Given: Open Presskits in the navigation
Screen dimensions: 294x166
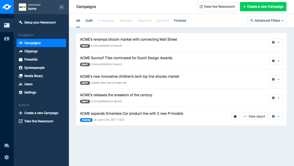Looking at the screenshot, I should click(x=28, y=59).
